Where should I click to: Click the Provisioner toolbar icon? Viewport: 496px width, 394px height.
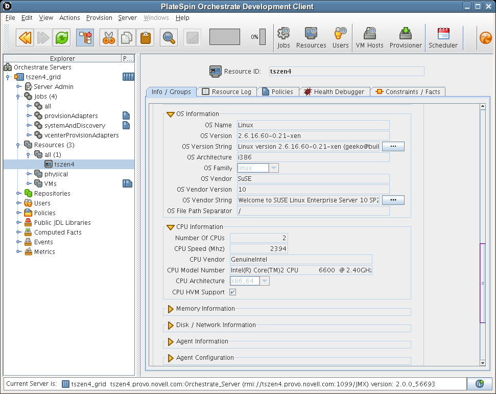pos(406,38)
